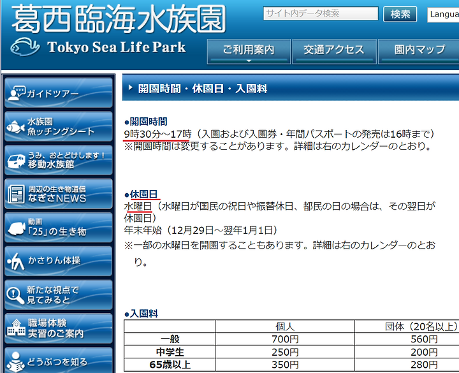Click the 560円 group general fee cell
Screen dimensions: 459x373
424,339
